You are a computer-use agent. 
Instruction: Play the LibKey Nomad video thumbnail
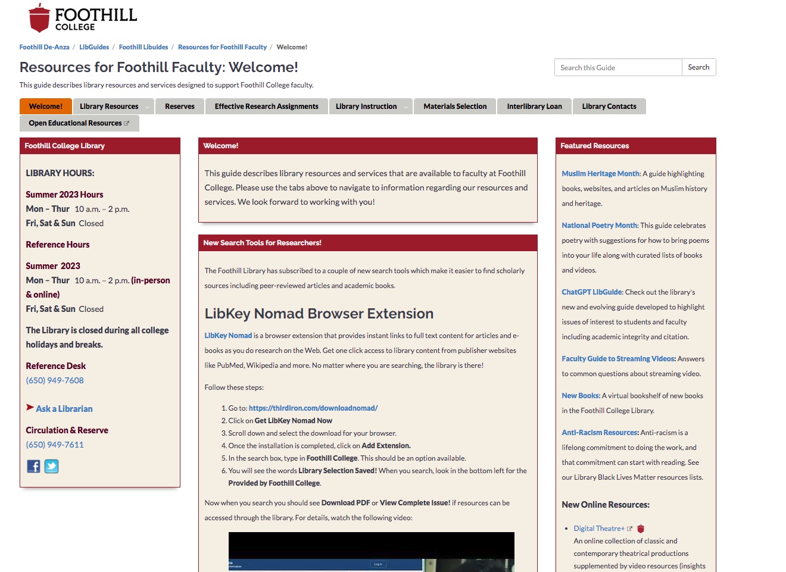pos(371,552)
